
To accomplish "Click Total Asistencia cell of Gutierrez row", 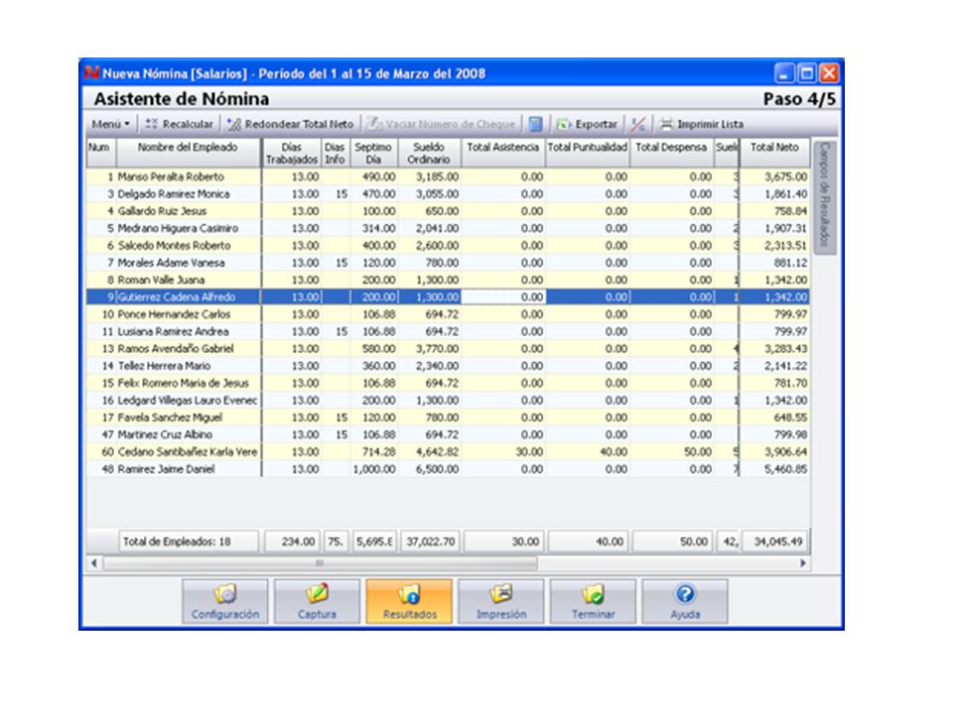I will point(503,297).
